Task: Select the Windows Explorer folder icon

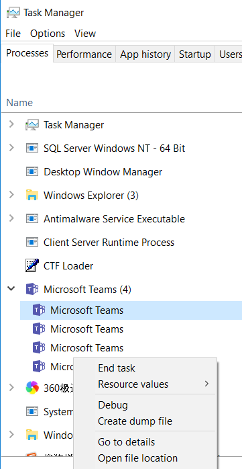Action: pyautogui.click(x=32, y=195)
